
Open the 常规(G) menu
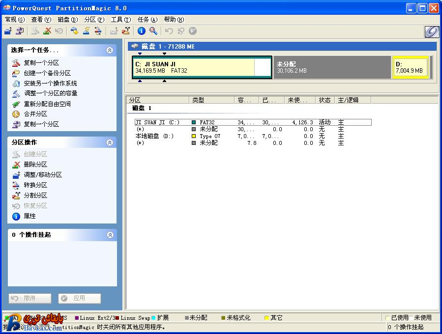tap(15, 20)
